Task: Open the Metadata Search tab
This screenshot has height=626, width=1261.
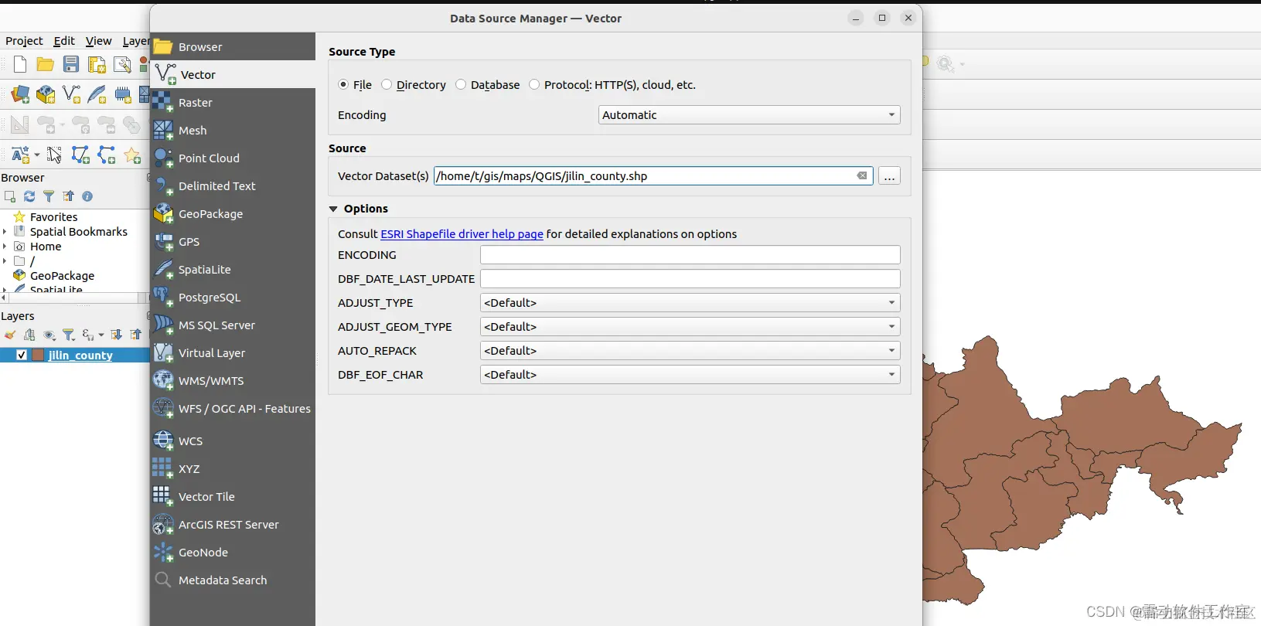Action: pos(233,580)
